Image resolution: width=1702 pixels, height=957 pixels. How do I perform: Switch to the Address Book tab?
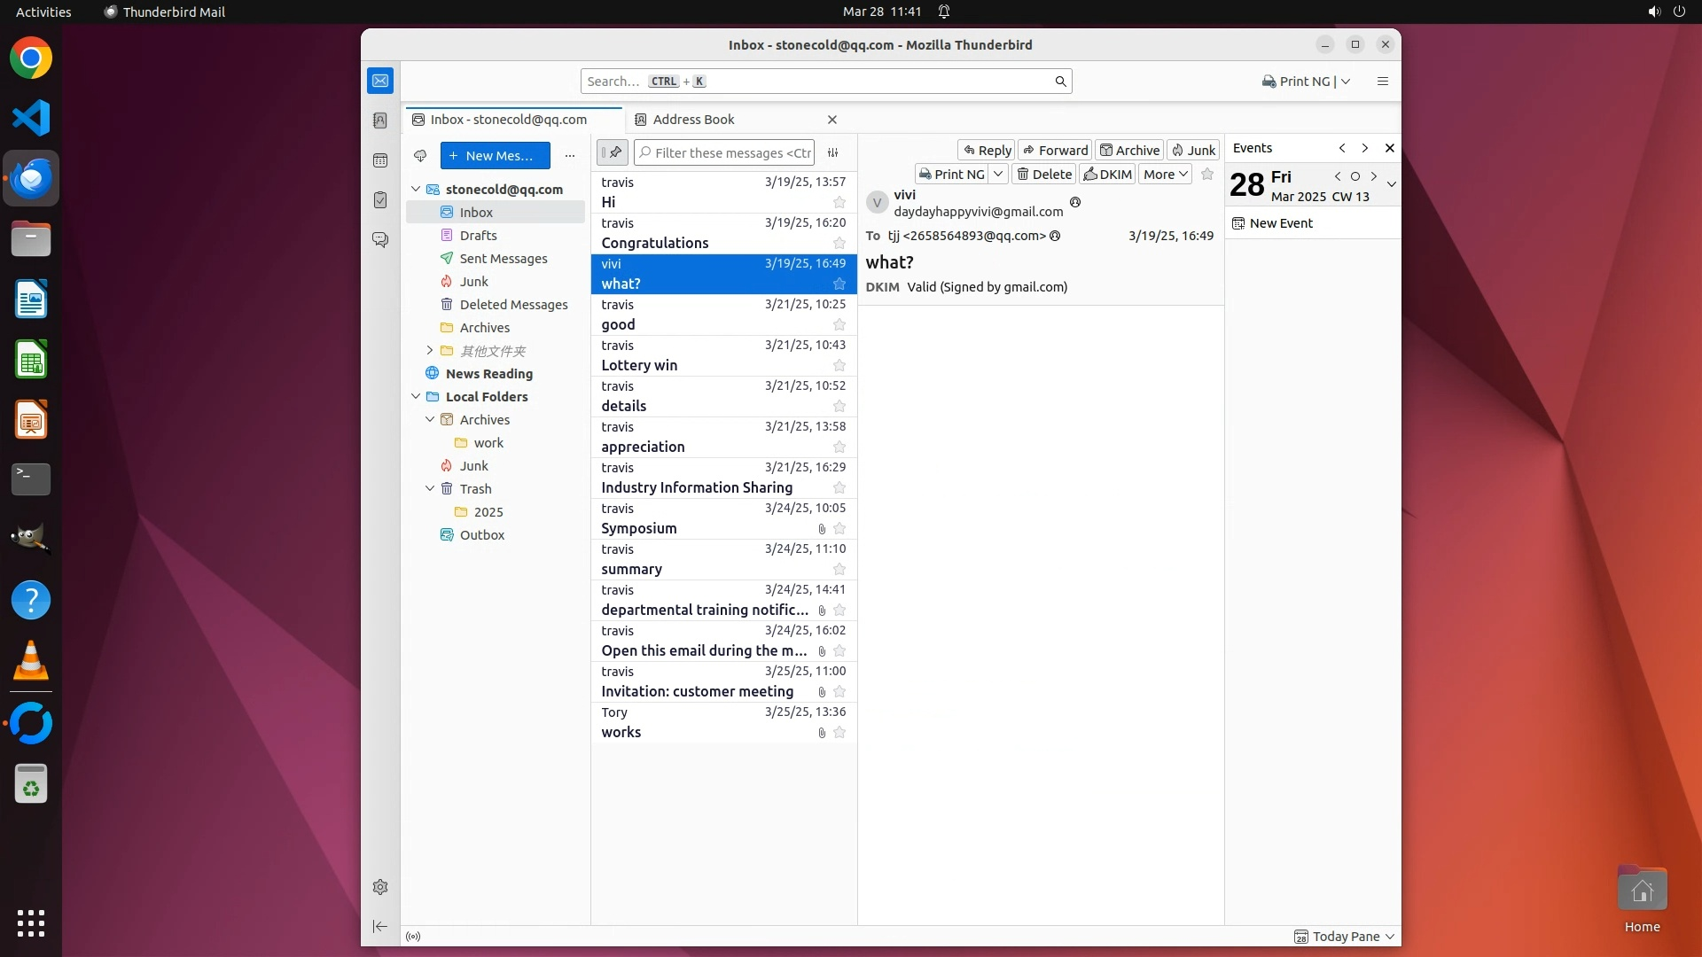[693, 120]
